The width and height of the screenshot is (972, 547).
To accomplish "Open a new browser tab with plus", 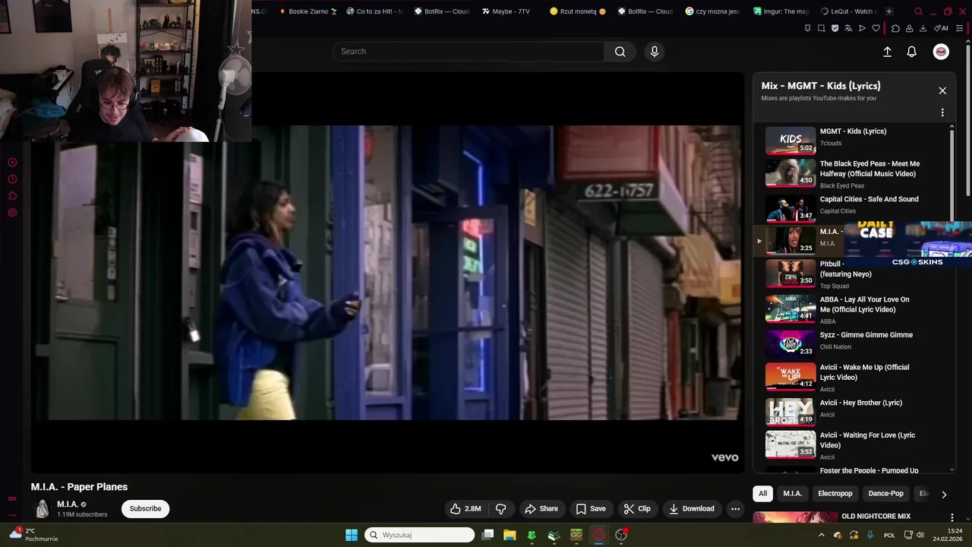I will coord(889,11).
